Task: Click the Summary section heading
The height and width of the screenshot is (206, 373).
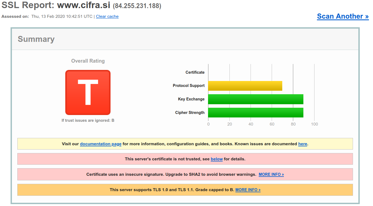Action: [x=36, y=39]
